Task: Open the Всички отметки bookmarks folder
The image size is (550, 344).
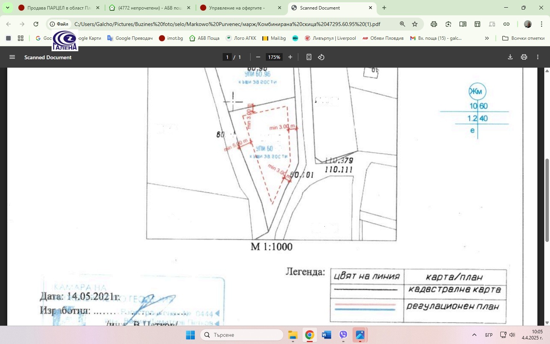Action: (x=523, y=38)
